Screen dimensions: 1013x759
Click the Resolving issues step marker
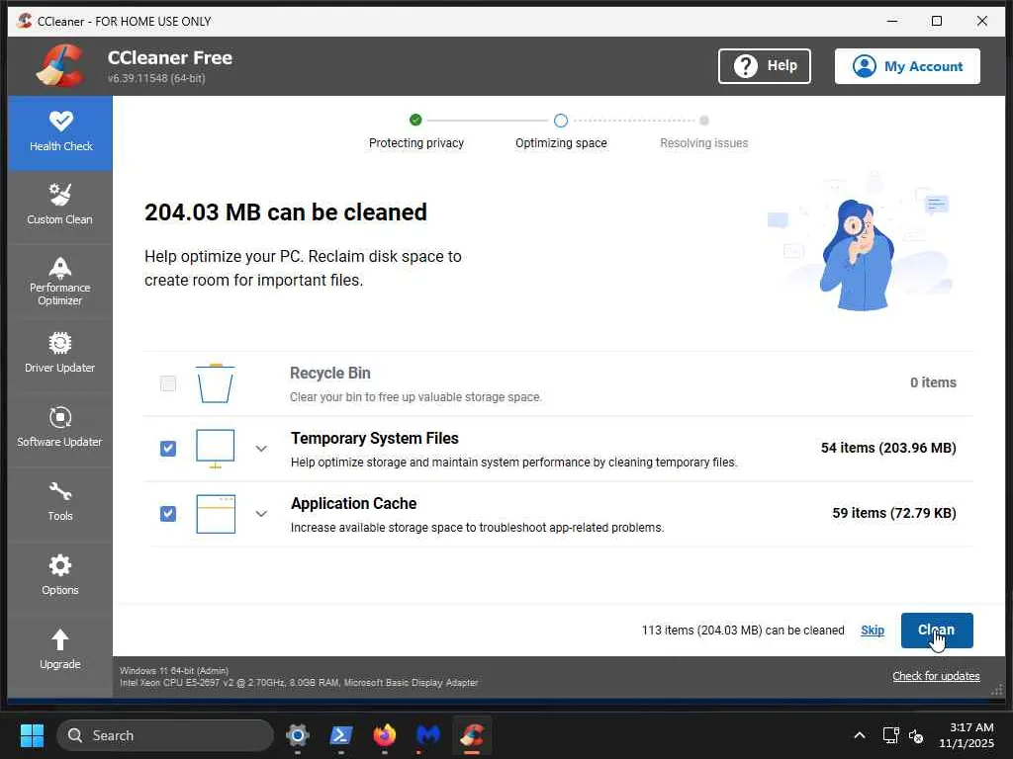tap(704, 121)
